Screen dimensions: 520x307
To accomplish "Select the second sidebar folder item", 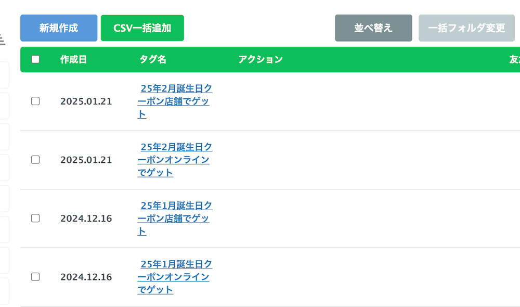I will tap(4, 106).
